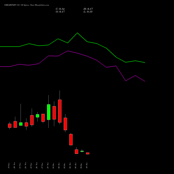Screen dimensions: 174x174
Task: Click the "01 Dec" date label
Action: pos(53,166)
